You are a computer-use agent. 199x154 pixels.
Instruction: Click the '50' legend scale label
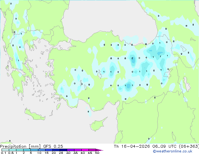click(x=97, y=153)
